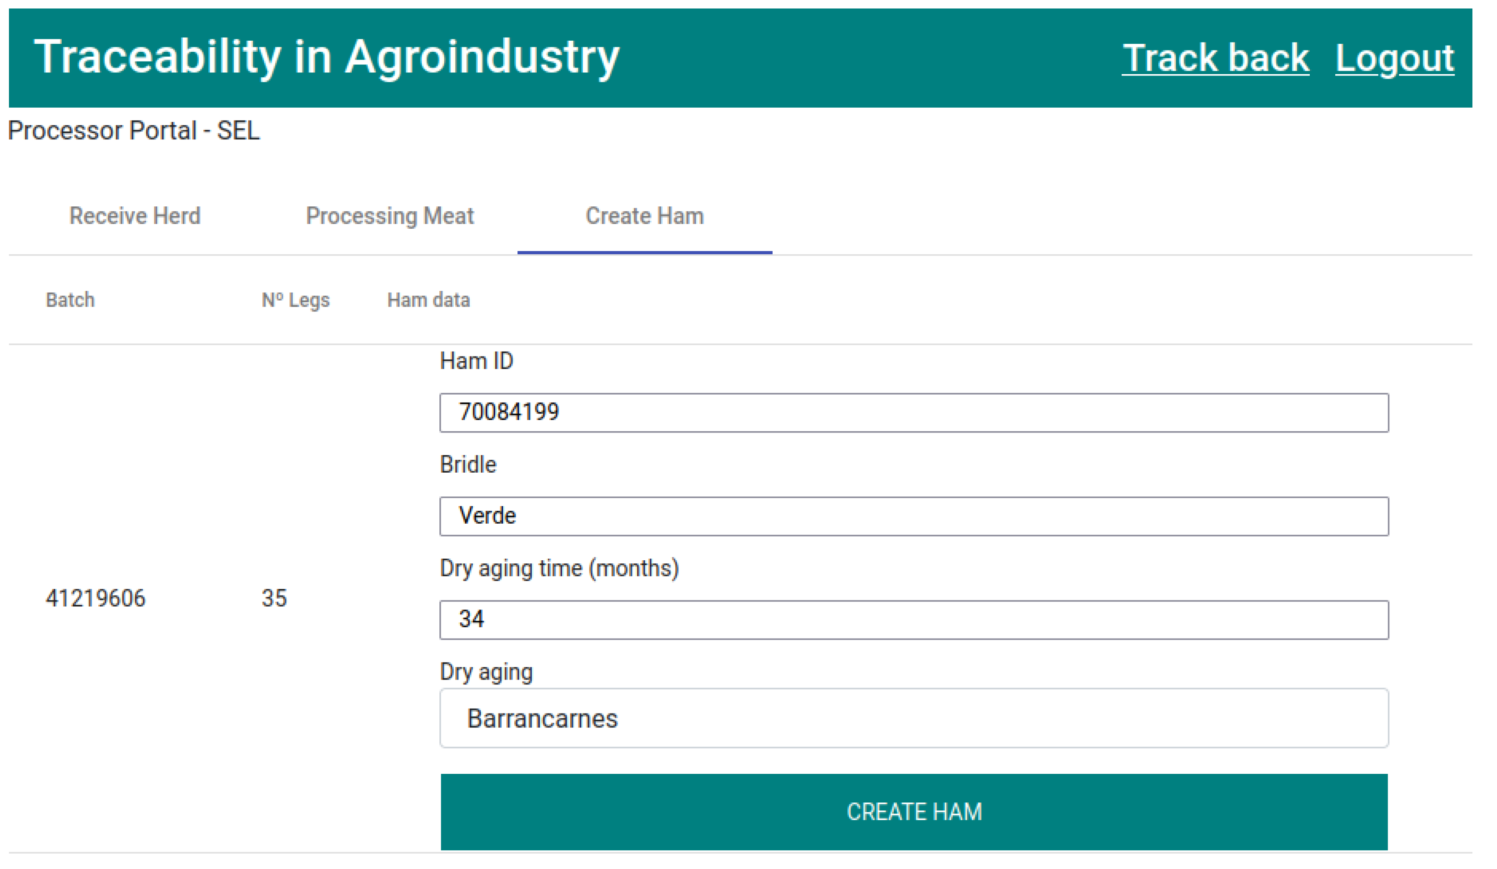This screenshot has width=1497, height=869.
Task: Focus the Dry aging time months field
Action: pos(914,620)
